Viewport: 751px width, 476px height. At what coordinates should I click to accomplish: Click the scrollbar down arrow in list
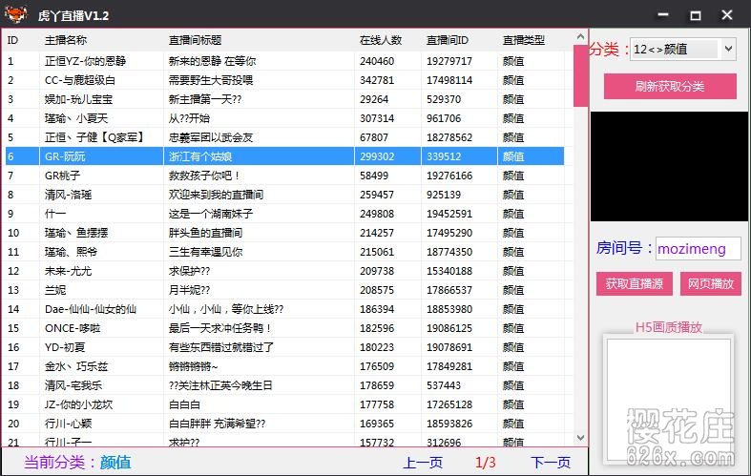point(580,438)
